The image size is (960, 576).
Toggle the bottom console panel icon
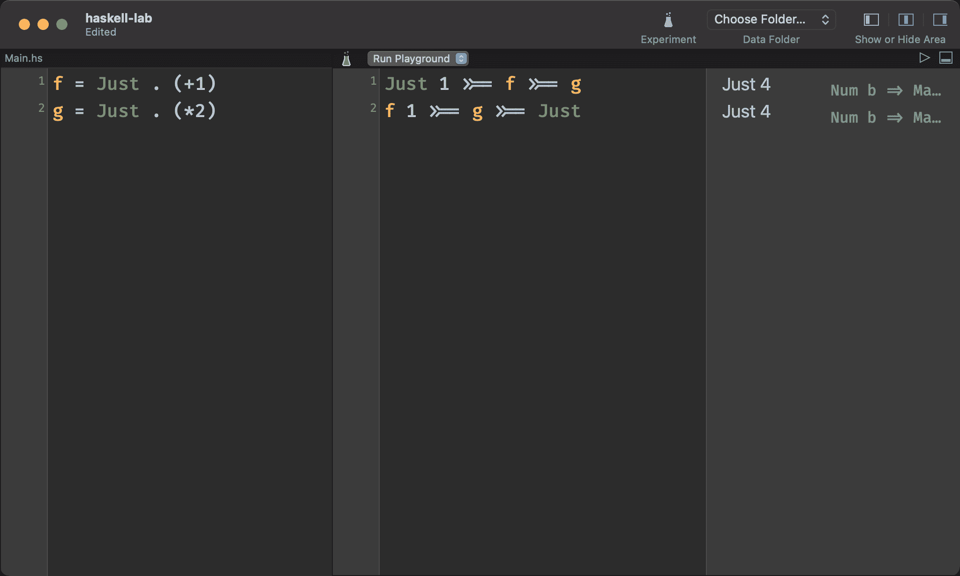coord(946,58)
